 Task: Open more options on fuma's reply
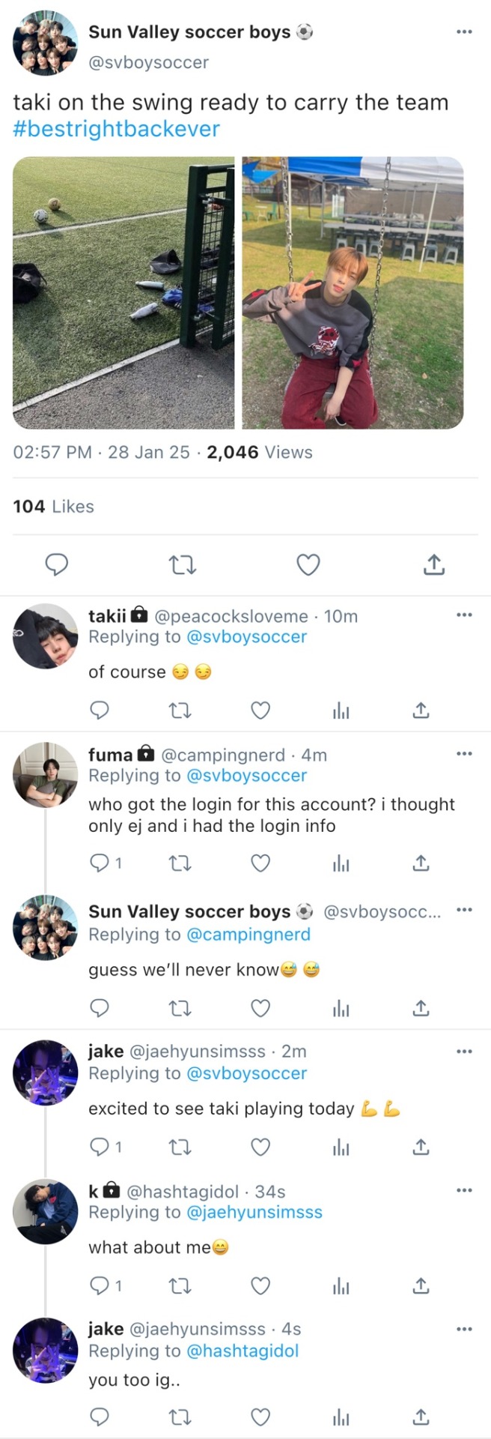coord(464,753)
